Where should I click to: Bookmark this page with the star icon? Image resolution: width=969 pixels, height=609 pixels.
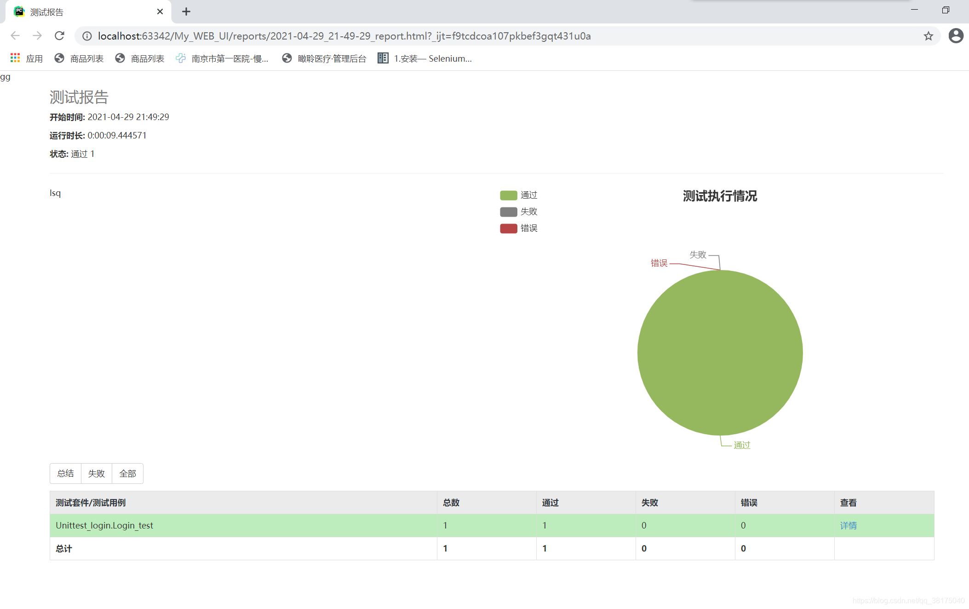coord(929,36)
